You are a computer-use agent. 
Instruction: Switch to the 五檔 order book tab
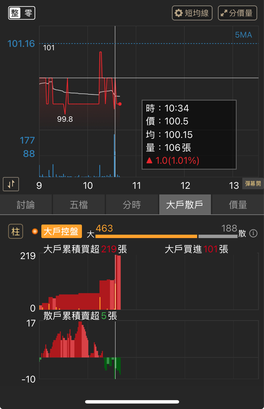[x=79, y=204]
